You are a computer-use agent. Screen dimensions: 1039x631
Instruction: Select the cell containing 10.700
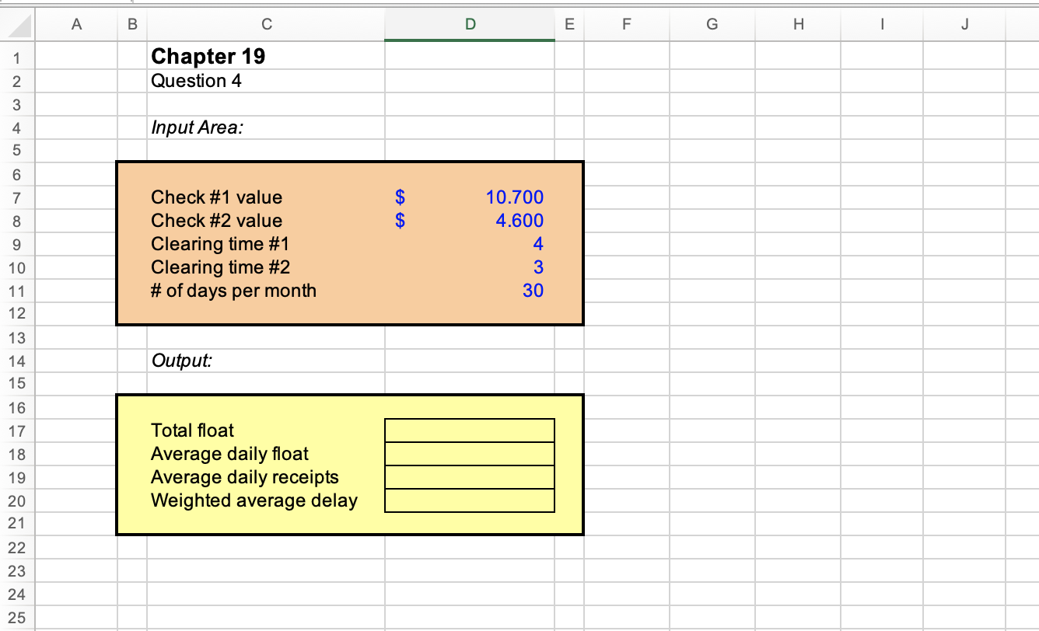470,197
